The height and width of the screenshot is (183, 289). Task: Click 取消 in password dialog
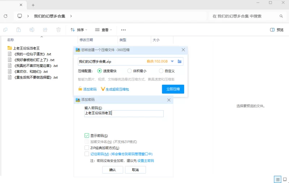click(x=135, y=170)
